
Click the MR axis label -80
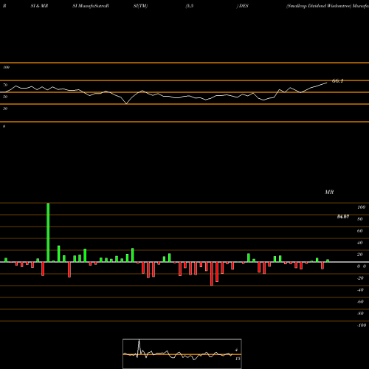[x=360, y=314]
